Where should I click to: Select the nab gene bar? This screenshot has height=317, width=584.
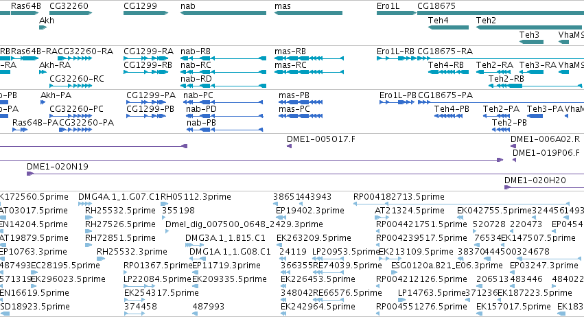point(223,13)
